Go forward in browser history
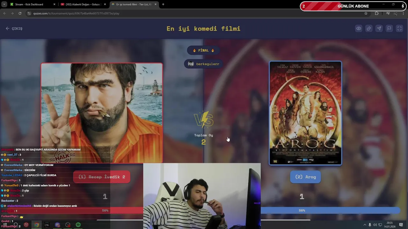The image size is (408, 229). 12,13
